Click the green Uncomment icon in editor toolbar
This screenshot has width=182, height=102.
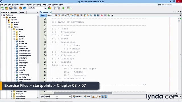click(109, 15)
